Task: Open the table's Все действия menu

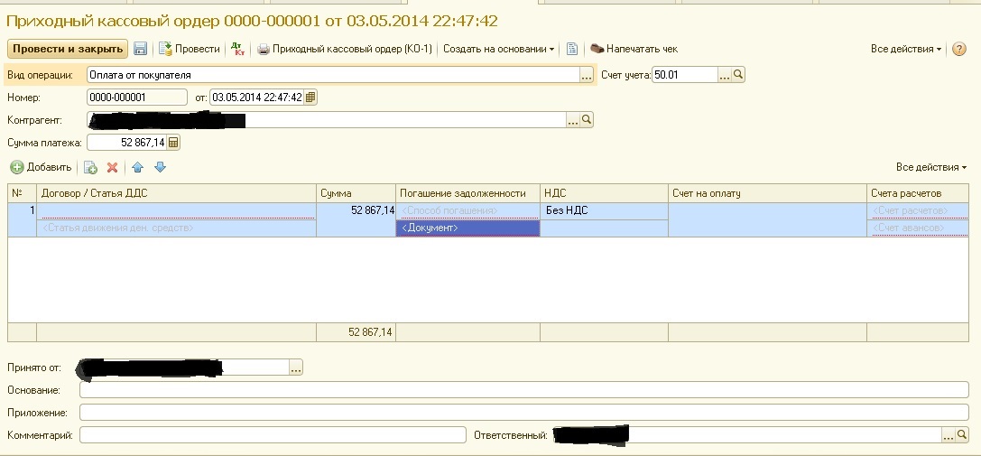Action: [930, 167]
